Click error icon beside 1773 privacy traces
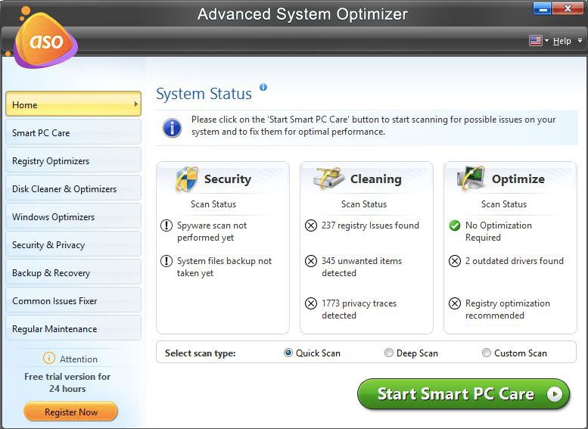Screen dimensions: 588x429 tap(311, 303)
